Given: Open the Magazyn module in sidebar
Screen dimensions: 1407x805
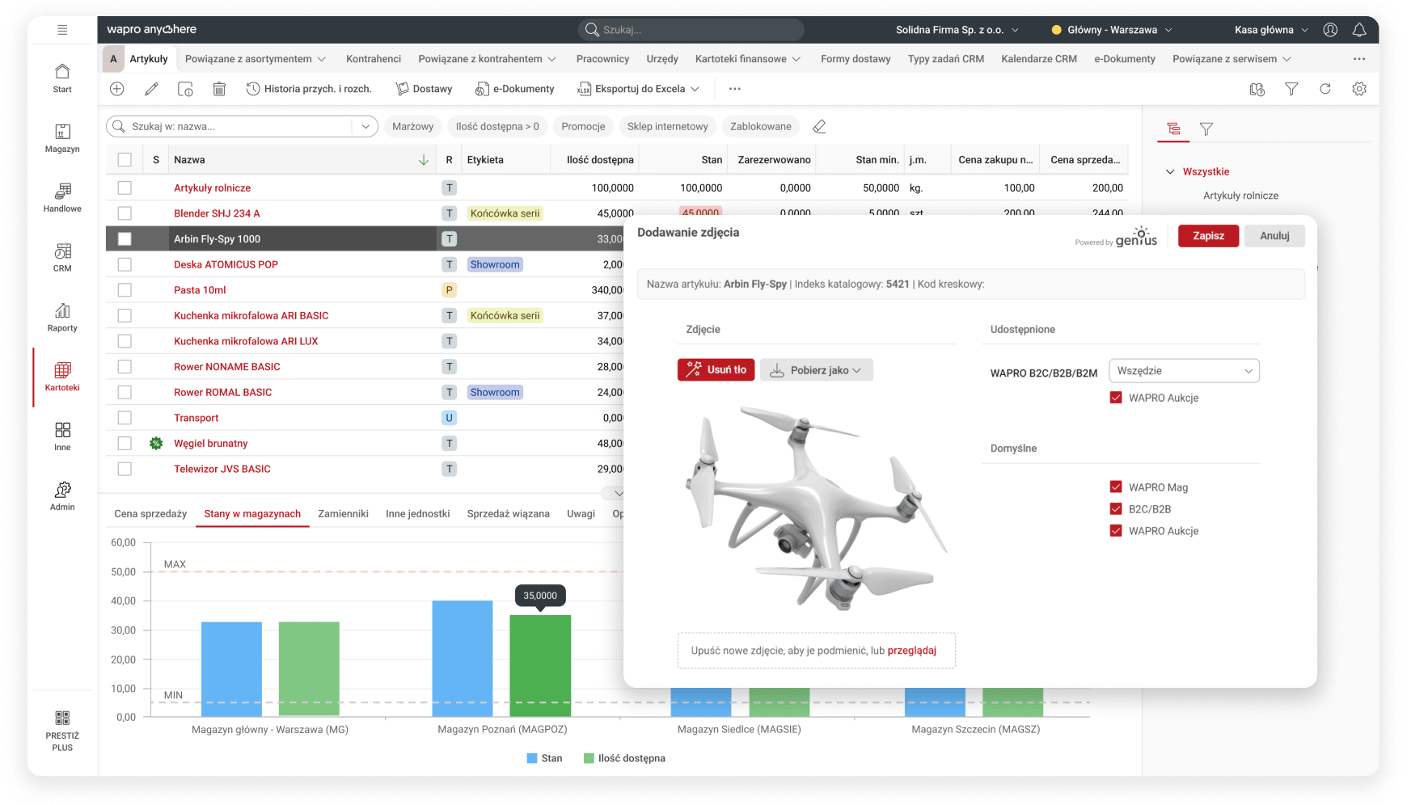Looking at the screenshot, I should (x=62, y=137).
